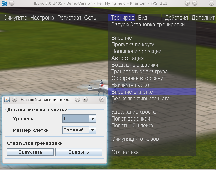This screenshot has width=216, height=170.
Task: Open the Вид menu
Action: click(x=148, y=18)
